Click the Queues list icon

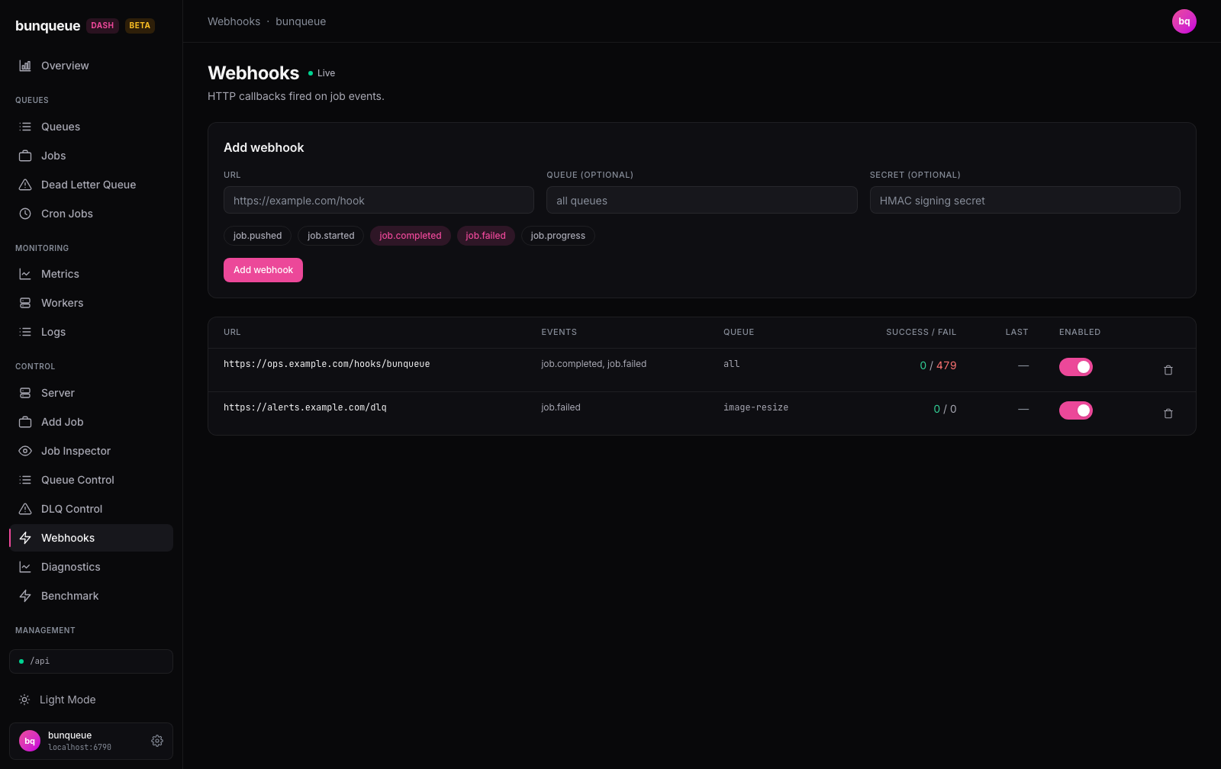pos(25,127)
